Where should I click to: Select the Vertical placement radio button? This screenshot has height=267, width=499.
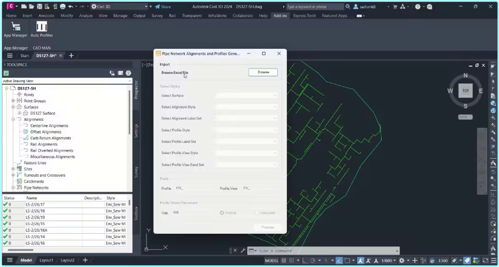(x=222, y=212)
